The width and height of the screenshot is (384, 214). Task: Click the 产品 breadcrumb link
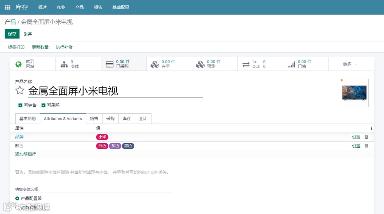(x=11, y=22)
